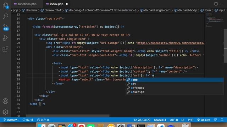Open the div.card-body breadcrumb
227x127 pixels.
click(x=186, y=10)
